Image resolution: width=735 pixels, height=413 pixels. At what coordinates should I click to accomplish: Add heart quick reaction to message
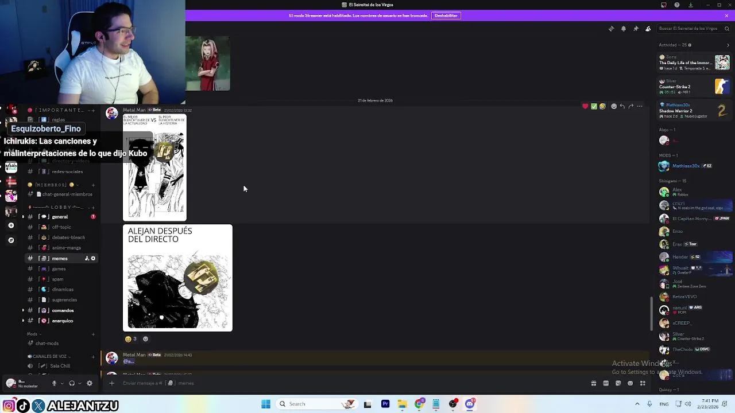(585, 106)
